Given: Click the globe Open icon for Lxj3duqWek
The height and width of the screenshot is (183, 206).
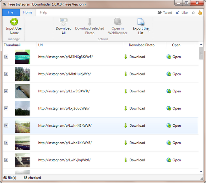Looking at the screenshot, I should 169,108.
